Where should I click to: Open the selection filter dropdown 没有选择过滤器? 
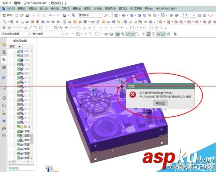16,34
